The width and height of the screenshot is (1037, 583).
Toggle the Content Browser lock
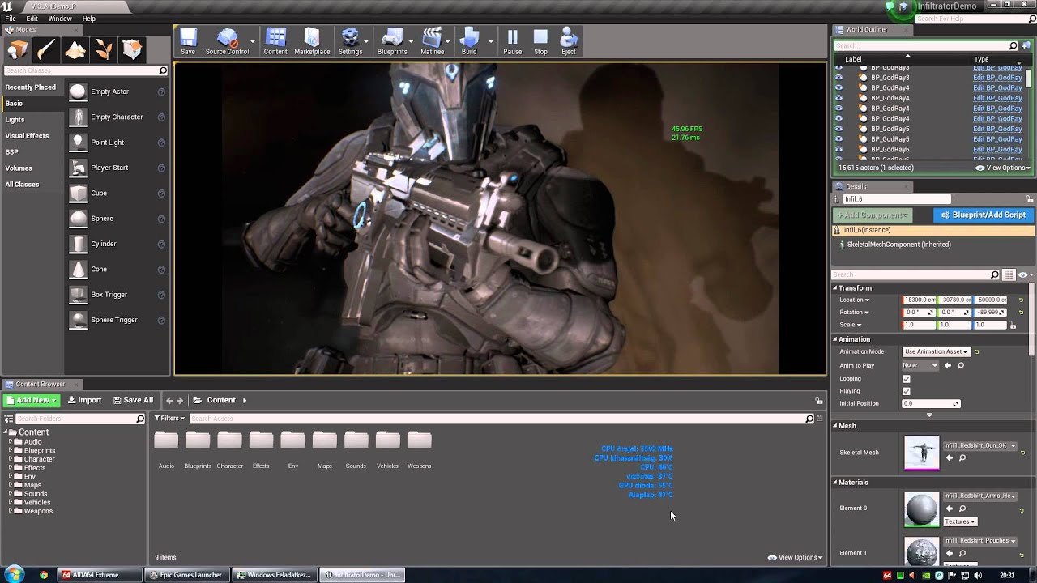[x=819, y=401]
